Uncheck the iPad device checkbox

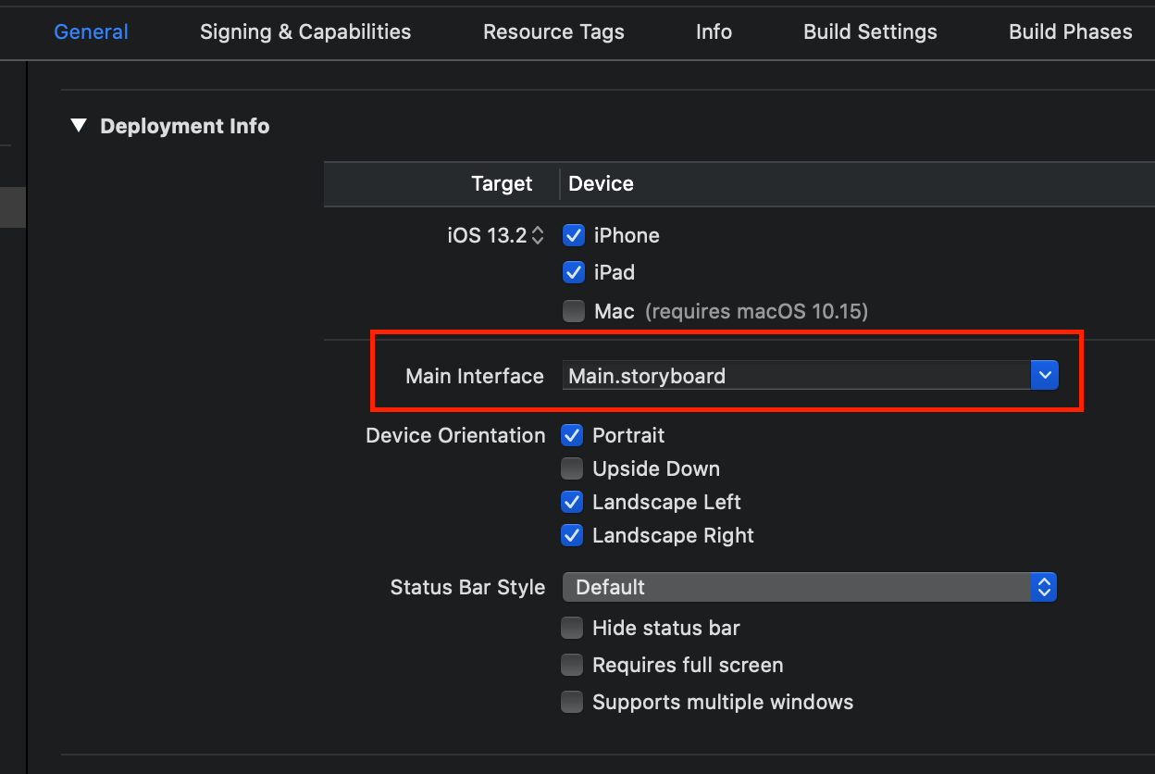click(x=574, y=272)
